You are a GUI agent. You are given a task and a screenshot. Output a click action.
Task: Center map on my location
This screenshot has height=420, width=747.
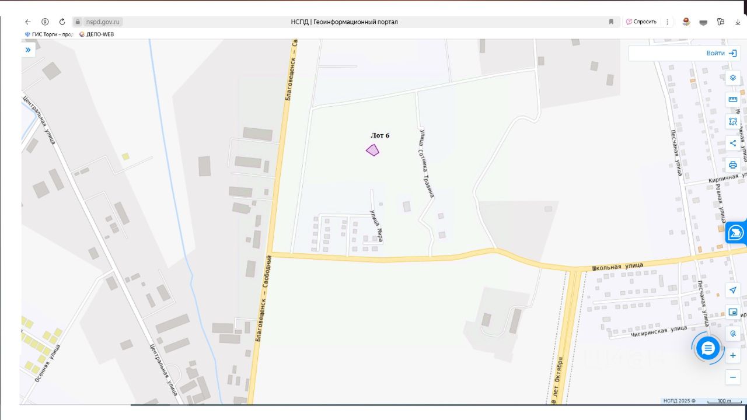733,290
